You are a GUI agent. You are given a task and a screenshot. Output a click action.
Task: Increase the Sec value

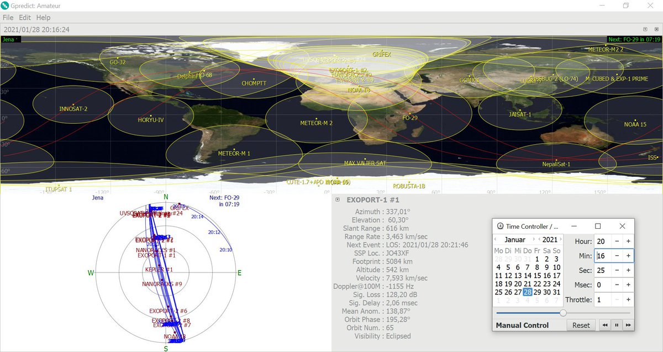point(628,270)
